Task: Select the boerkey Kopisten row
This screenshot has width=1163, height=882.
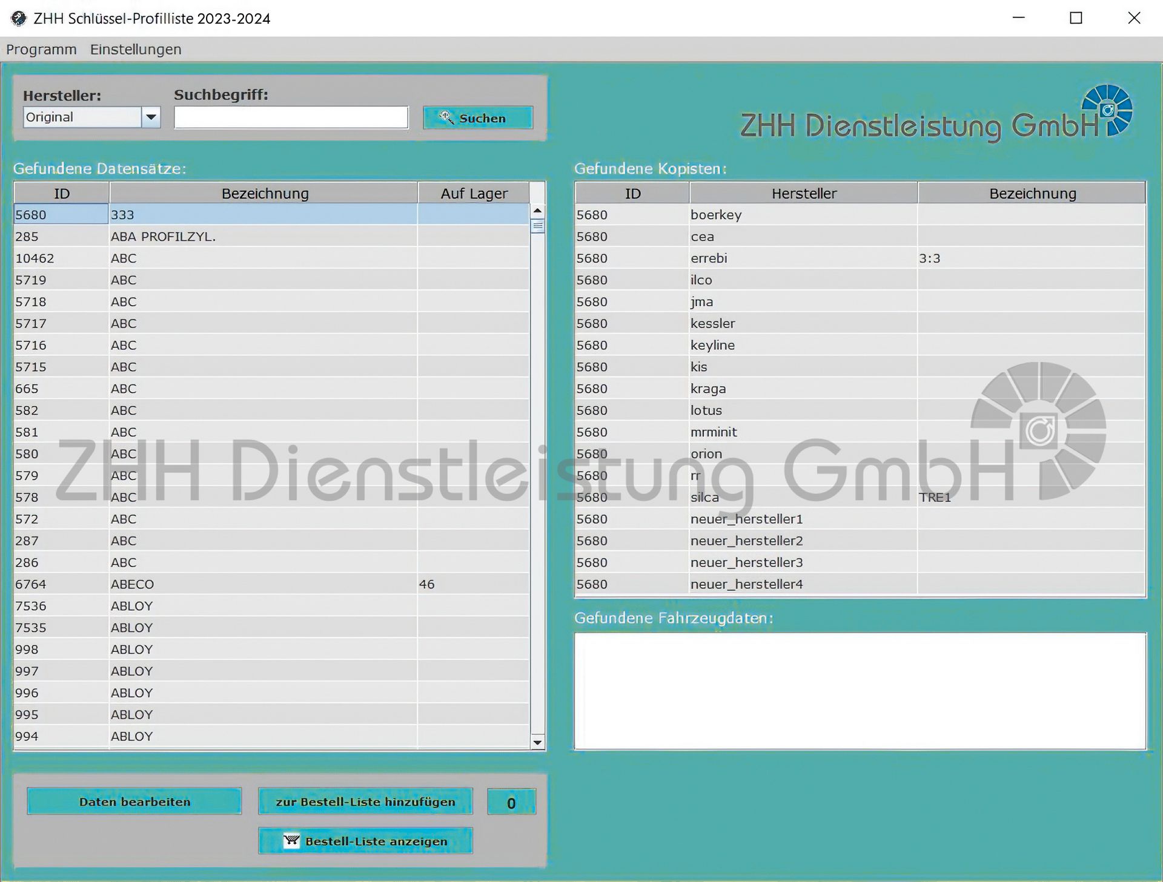Action: point(860,215)
